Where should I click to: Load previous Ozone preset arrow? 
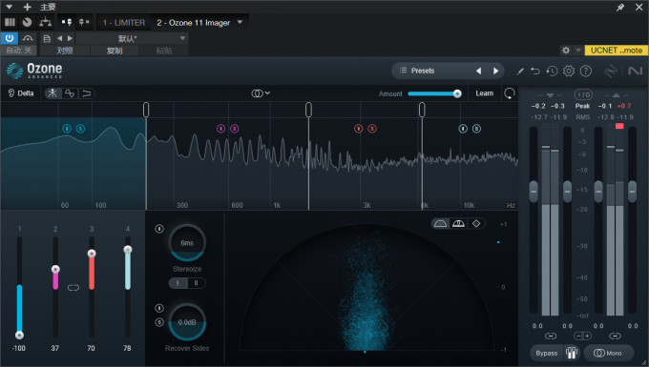point(478,71)
